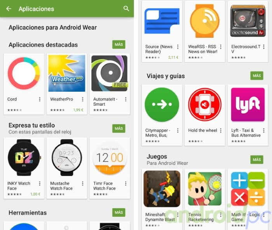
Task: Click MÁS beside Herramientas section
Action: click(119, 213)
